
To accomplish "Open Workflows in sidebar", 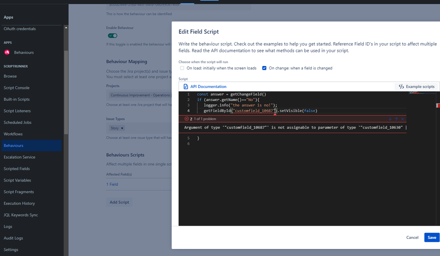I will click(13, 134).
